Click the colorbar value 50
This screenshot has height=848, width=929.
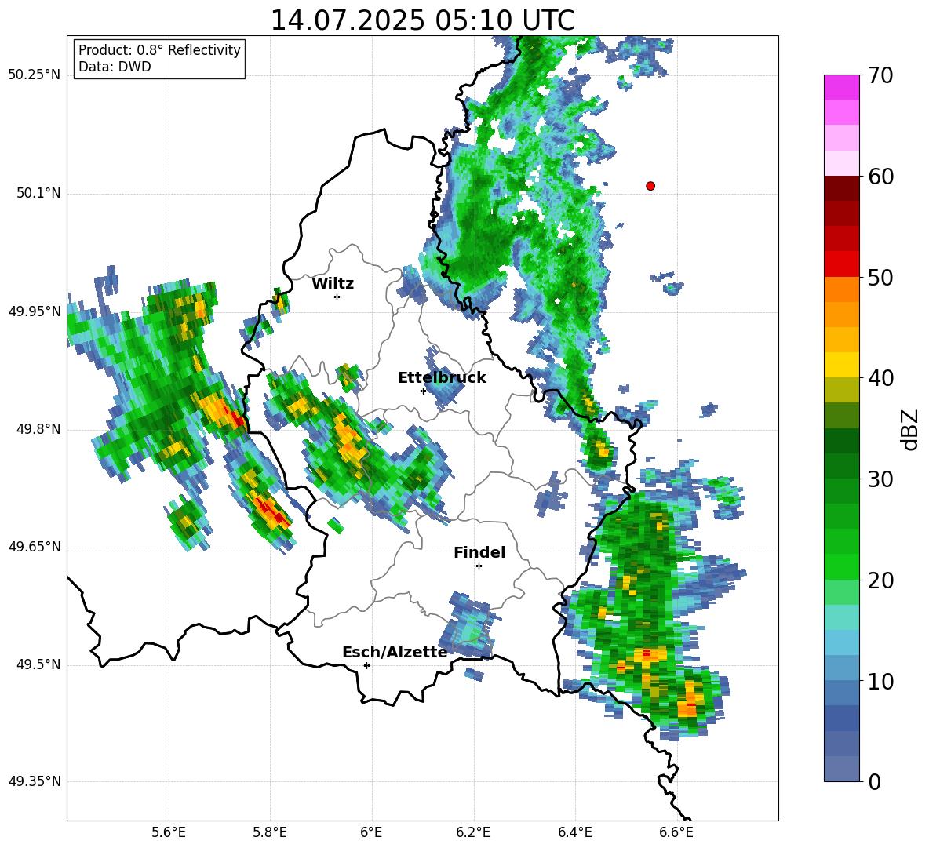click(x=880, y=278)
